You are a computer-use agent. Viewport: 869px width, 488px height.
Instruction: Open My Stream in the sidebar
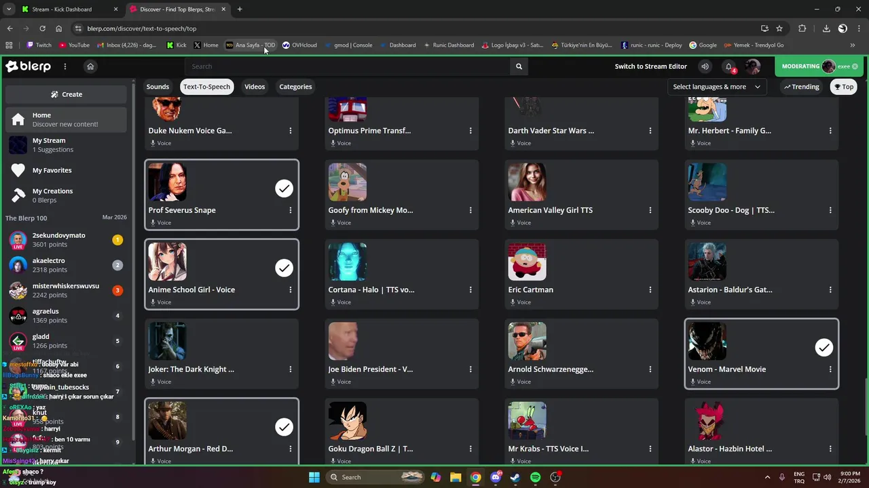(x=66, y=145)
